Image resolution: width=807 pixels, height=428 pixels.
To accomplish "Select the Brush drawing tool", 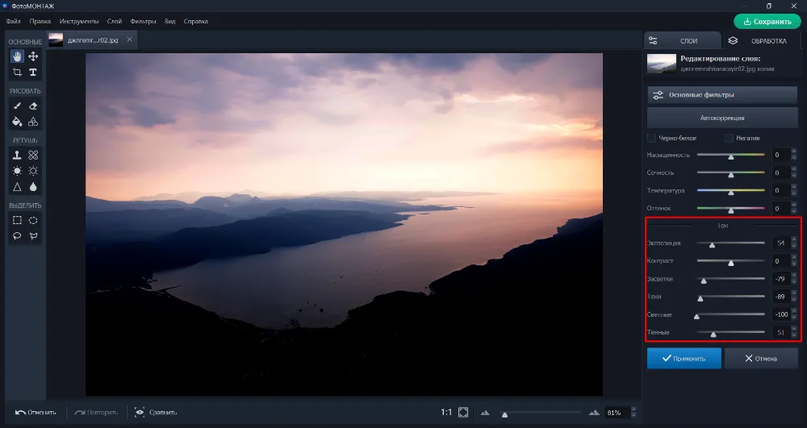I will 17,106.
